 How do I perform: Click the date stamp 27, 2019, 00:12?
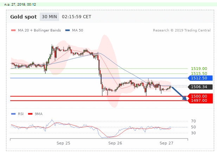pyautogui.click(x=20, y=5)
